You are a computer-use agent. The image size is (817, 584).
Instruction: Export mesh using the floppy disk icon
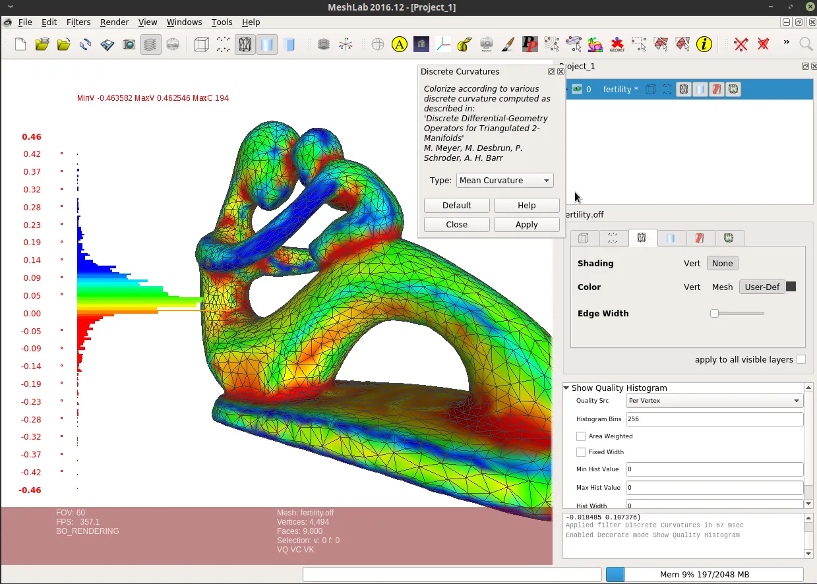107,44
